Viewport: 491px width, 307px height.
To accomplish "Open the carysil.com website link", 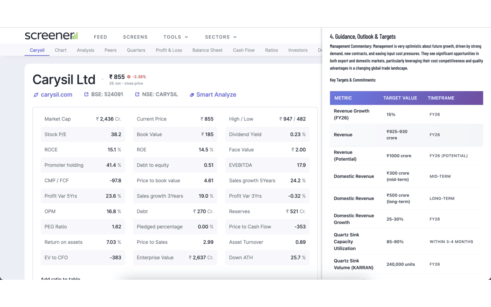I will pyautogui.click(x=56, y=95).
